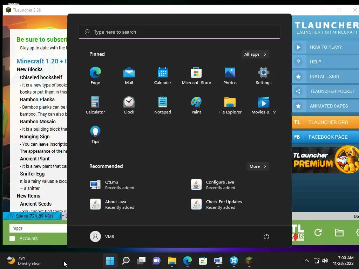Click the power button in Start menu
Screen dimensions: 359x269
(266, 236)
